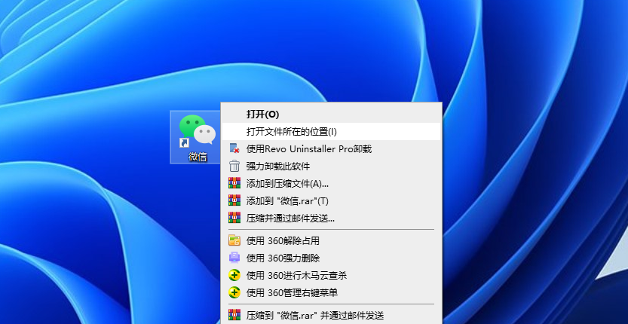This screenshot has width=628, height=324.
Task: Click 360 shield icon beside 木马云查杀
Action: tap(234, 275)
